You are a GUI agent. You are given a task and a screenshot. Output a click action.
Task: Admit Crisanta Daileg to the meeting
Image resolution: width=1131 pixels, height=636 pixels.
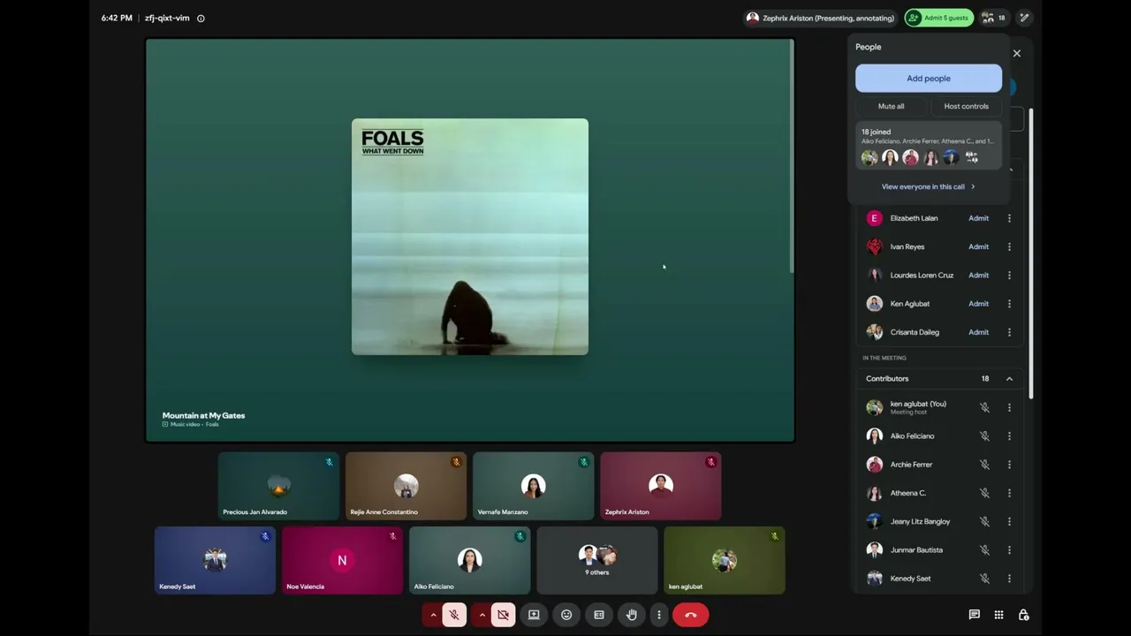[x=978, y=332]
